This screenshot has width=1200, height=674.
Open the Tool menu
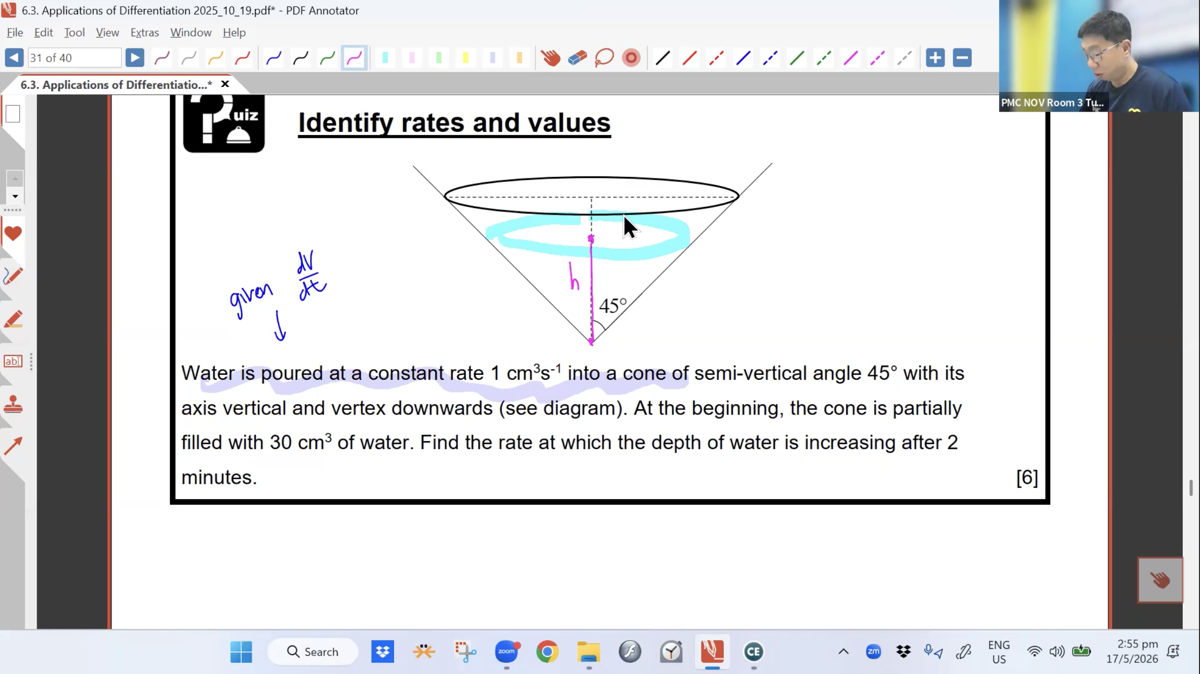[x=74, y=33]
